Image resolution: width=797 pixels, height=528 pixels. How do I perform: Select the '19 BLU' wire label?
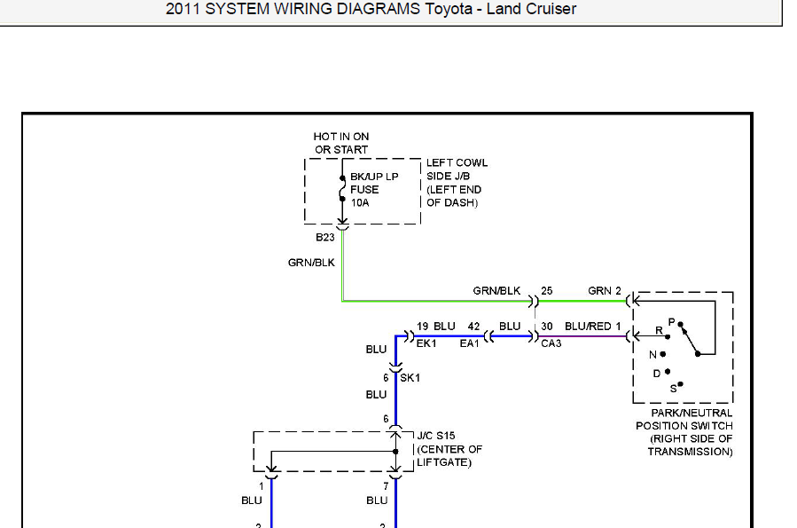click(435, 326)
